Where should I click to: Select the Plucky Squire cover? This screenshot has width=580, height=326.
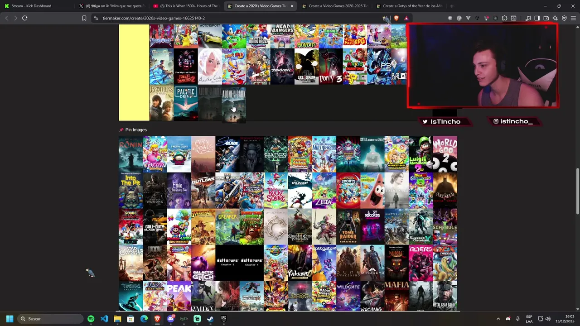[x=275, y=190]
